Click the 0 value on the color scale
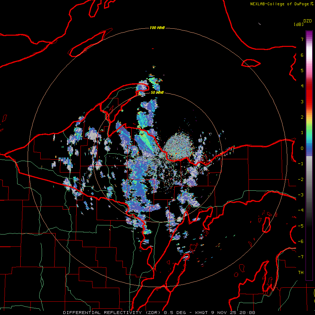This screenshot has height=315, width=315. click(x=302, y=148)
